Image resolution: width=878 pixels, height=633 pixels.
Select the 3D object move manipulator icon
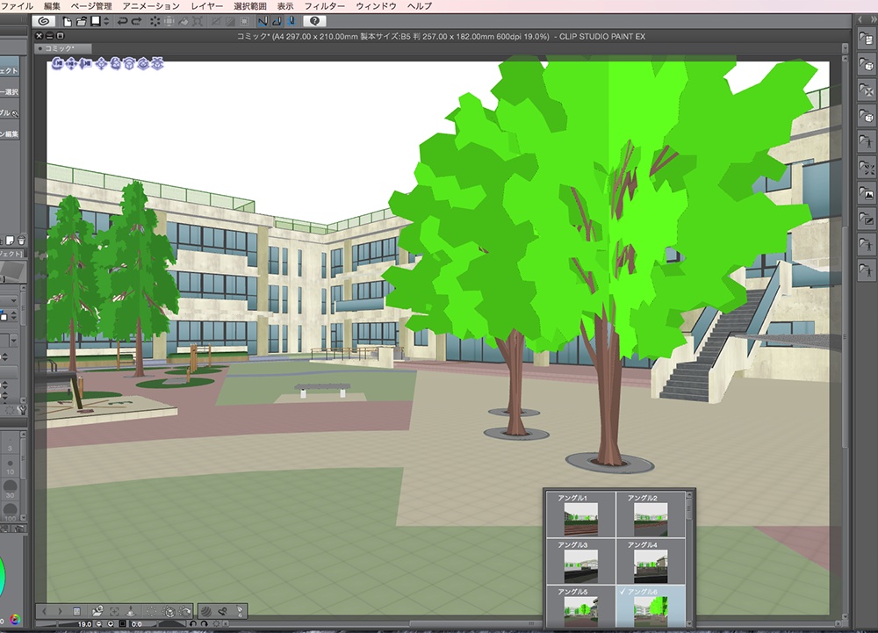[x=101, y=65]
